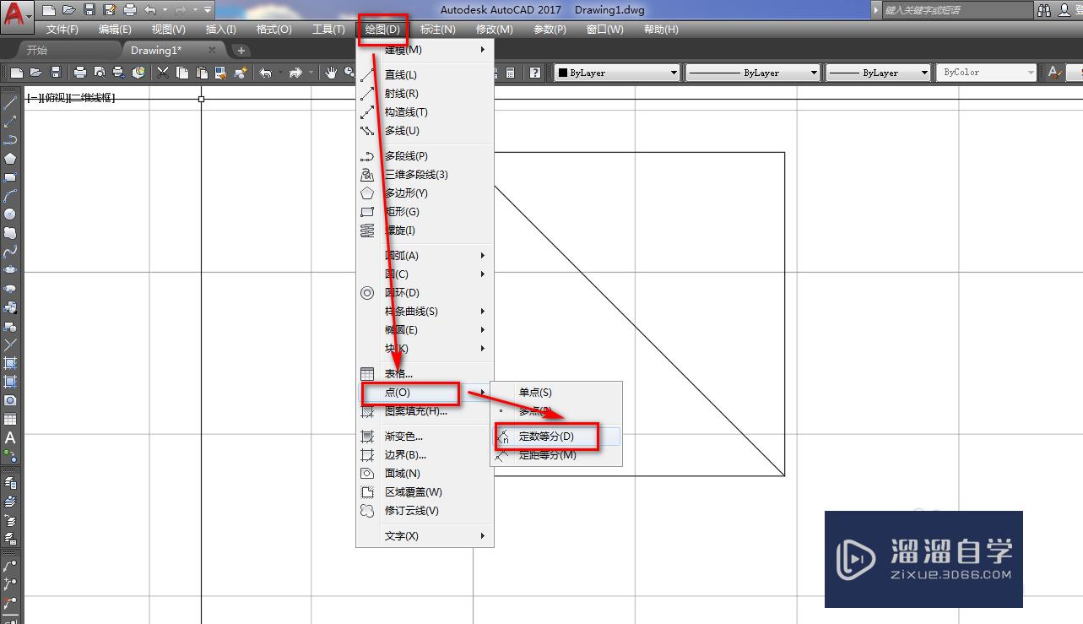Image resolution: width=1083 pixels, height=624 pixels.
Task: Expand the quick access toolbar customize arrow
Action: pos(208,10)
